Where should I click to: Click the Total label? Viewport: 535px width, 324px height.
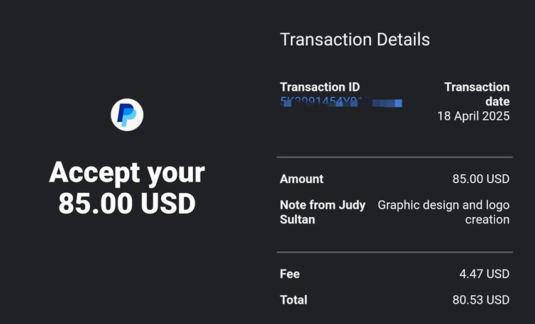pos(294,300)
